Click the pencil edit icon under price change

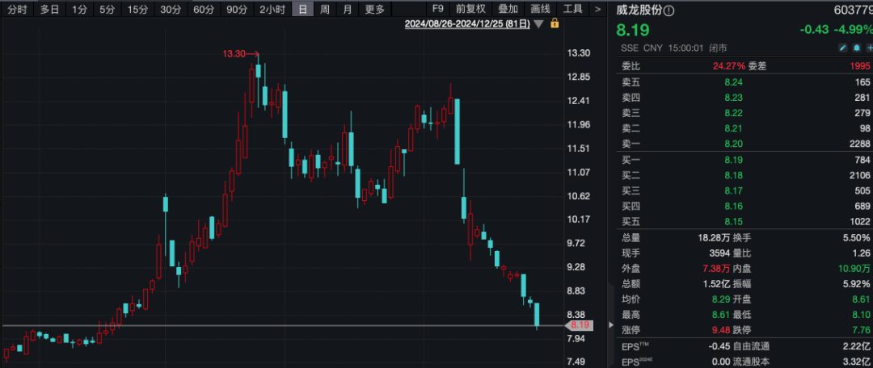[842, 48]
